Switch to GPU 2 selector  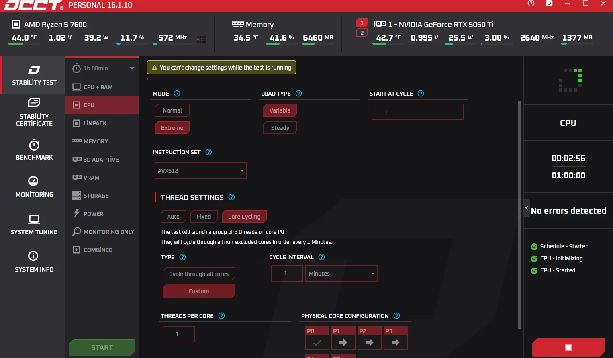click(x=362, y=33)
